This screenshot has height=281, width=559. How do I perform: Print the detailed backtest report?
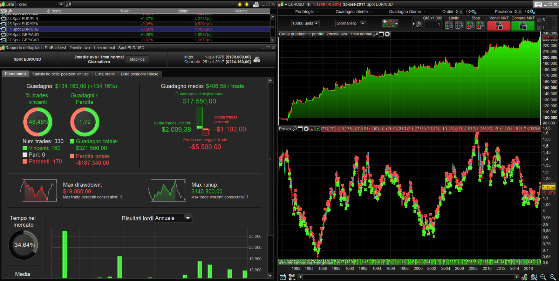[x=257, y=60]
